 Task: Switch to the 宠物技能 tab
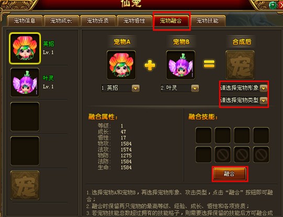coord(208,21)
